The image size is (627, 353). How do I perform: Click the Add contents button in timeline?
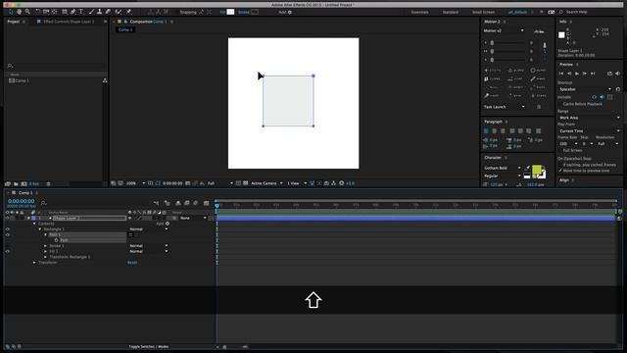168,224
